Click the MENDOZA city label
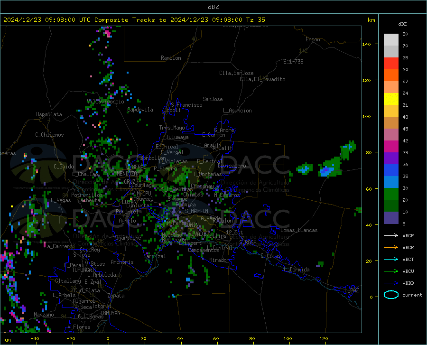The width and height of the screenshot is (427, 345). point(127,174)
